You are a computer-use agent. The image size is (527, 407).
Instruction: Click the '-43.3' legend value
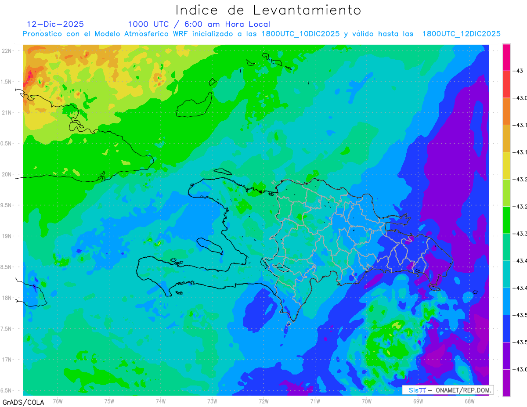pos(520,234)
